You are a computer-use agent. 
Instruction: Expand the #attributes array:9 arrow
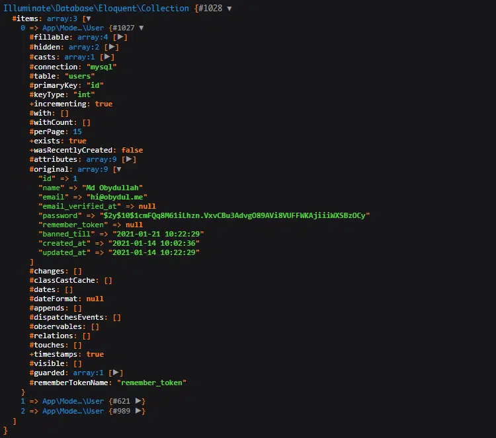130,159
